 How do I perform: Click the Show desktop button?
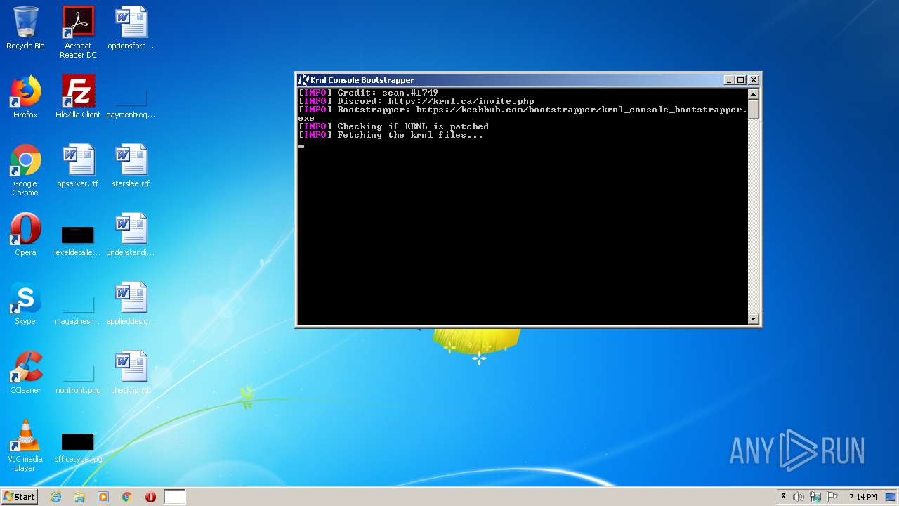[x=892, y=497]
